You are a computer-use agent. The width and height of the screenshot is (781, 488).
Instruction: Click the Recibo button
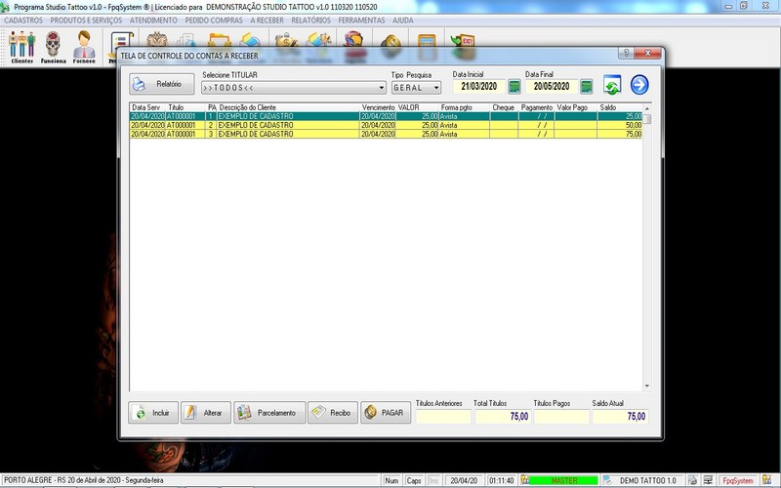(x=333, y=413)
